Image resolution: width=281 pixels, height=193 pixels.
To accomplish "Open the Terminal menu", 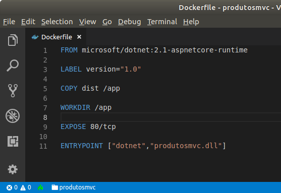I will tap(162, 22).
